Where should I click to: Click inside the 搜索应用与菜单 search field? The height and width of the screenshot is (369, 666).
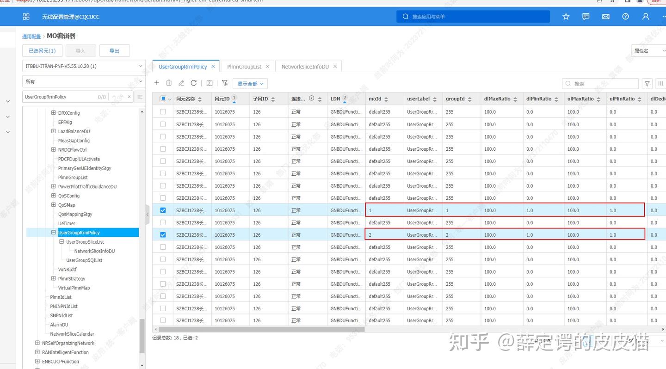click(473, 16)
